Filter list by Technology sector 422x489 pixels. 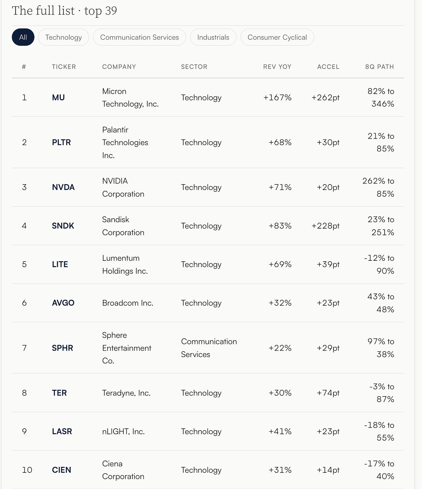click(63, 37)
